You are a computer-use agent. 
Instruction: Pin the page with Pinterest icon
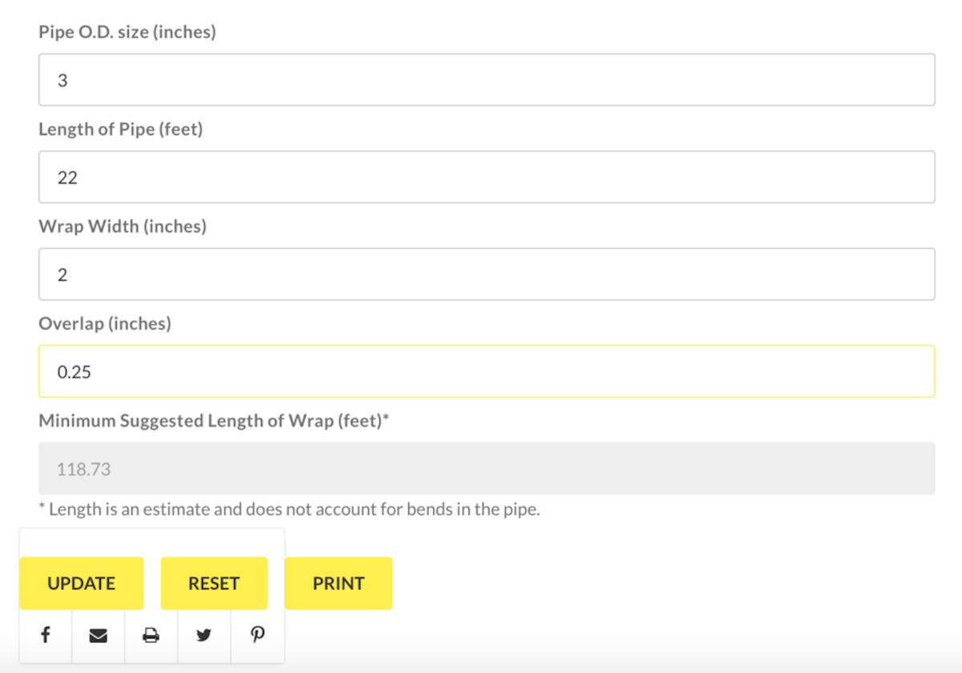tap(257, 635)
